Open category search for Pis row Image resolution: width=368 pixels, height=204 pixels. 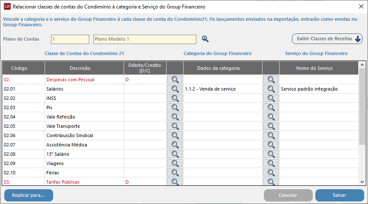(x=175, y=108)
